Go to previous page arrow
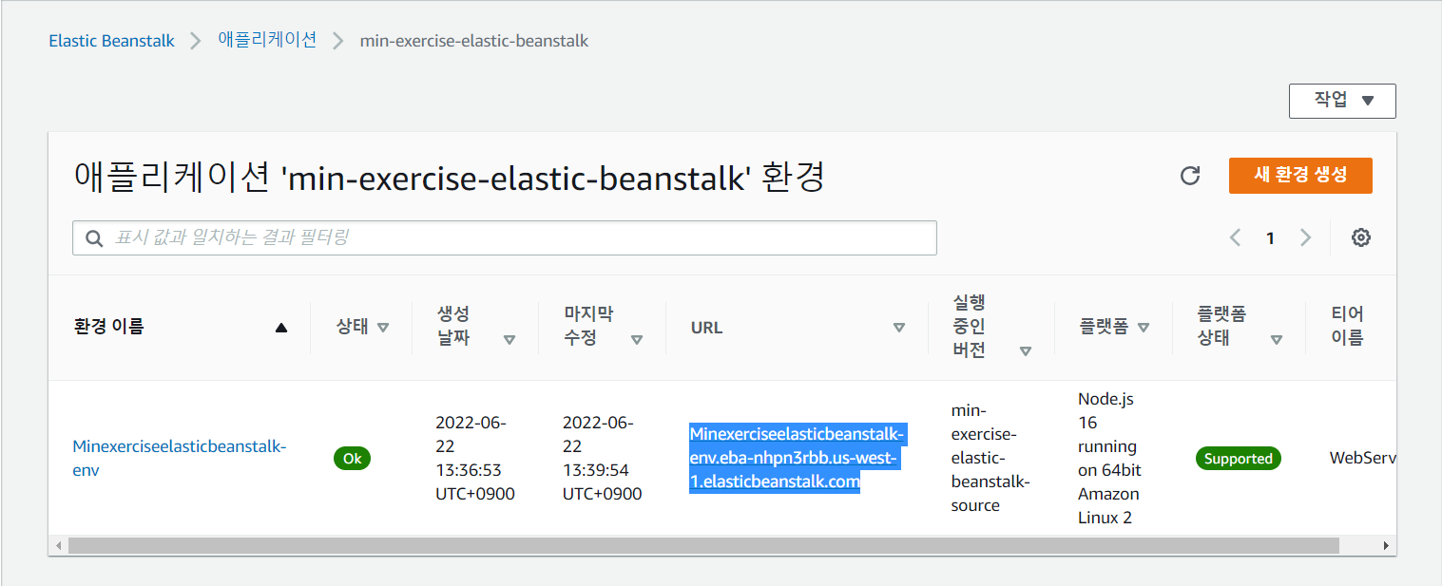This screenshot has width=1442, height=586. 1236,237
